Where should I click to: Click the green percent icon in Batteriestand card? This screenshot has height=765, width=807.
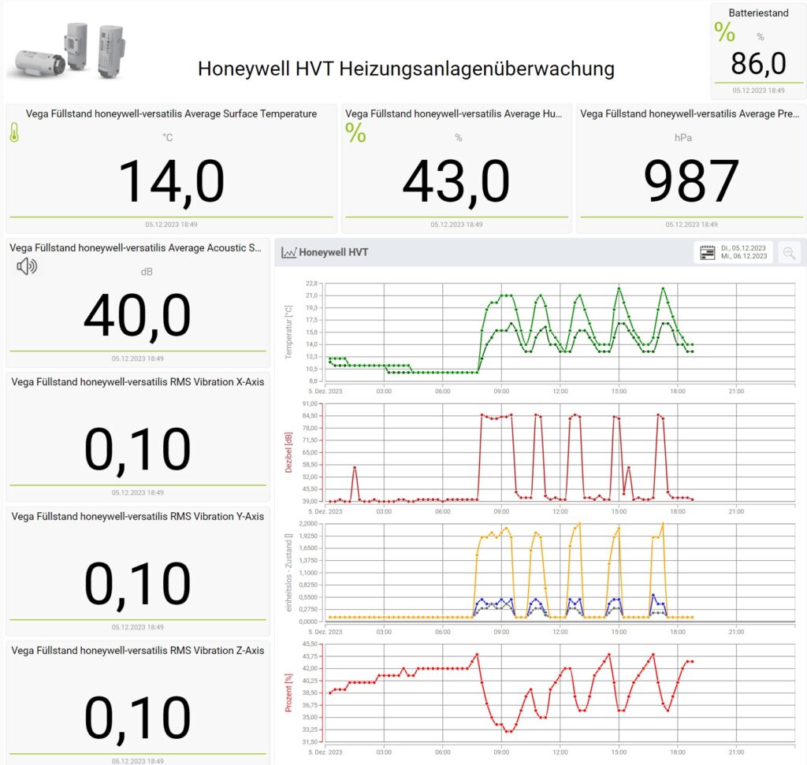click(x=725, y=32)
